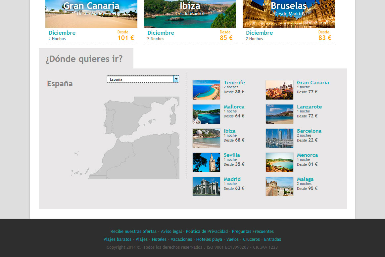Open the Mallorca offer desde 64 €
The image size is (385, 257).
pos(234,107)
